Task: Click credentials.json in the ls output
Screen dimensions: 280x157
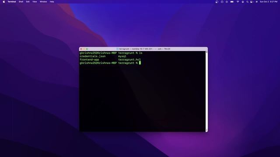Action: click(x=92, y=56)
